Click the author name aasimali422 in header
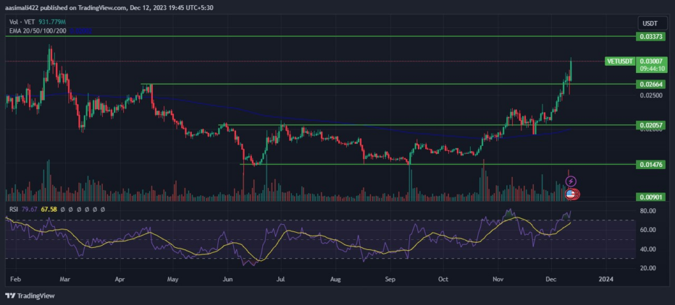 point(21,7)
